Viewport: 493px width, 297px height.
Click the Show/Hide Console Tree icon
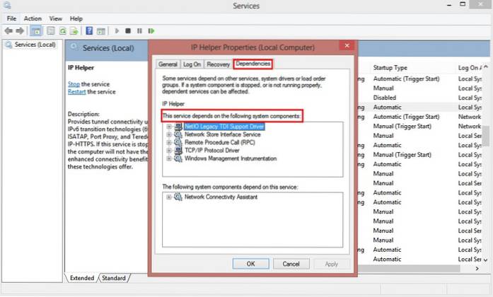[x=37, y=30]
